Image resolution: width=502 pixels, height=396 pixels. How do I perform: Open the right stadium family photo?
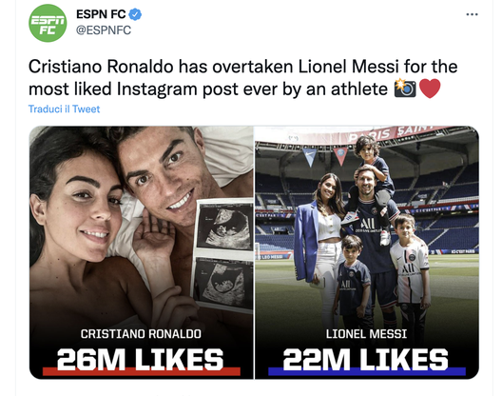click(x=367, y=252)
